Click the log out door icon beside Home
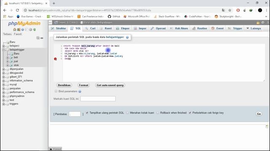270x151 pixels. tap(19, 30)
